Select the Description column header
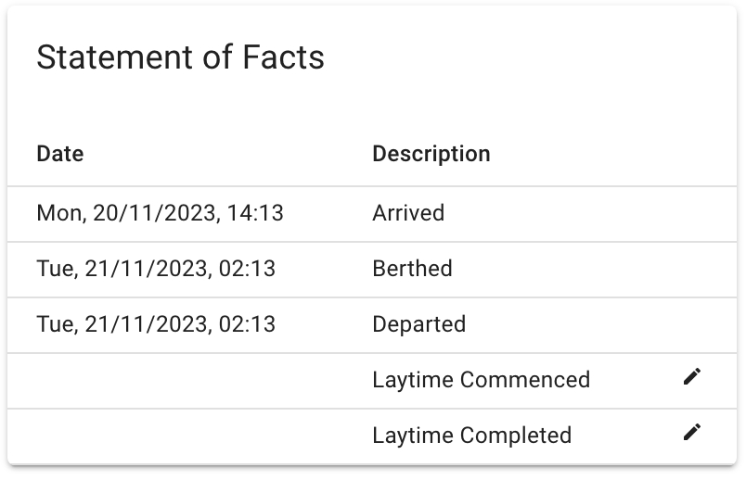The width and height of the screenshot is (746, 480). 431,154
